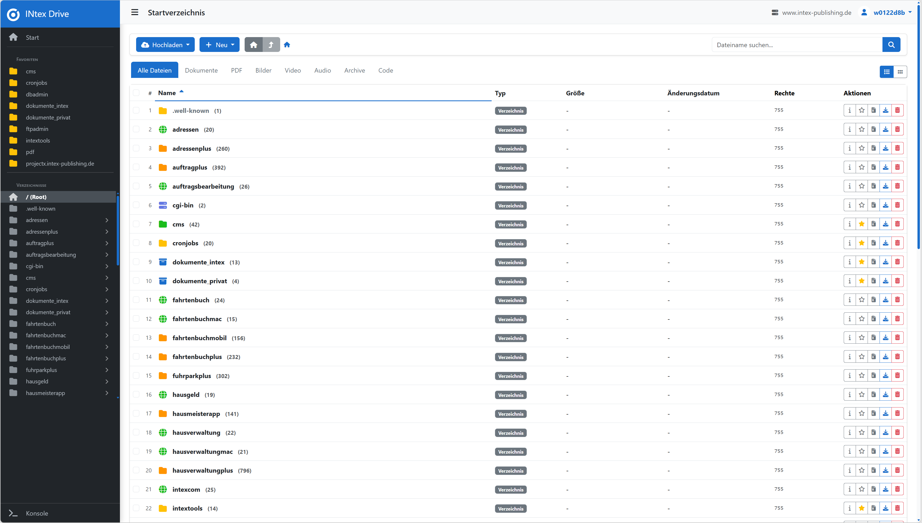Click the Dateiname suchen search field
922x523 pixels.
click(797, 45)
